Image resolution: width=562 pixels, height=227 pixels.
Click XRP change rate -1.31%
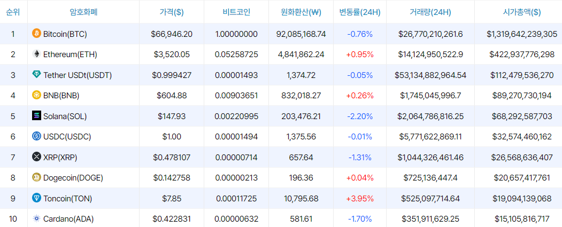360,157
